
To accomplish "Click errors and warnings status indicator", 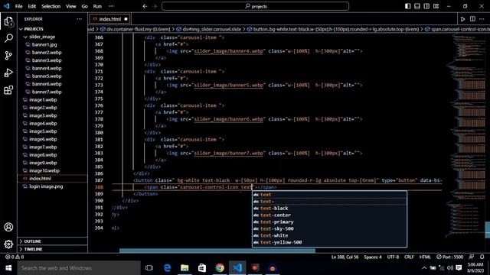I will (15, 257).
